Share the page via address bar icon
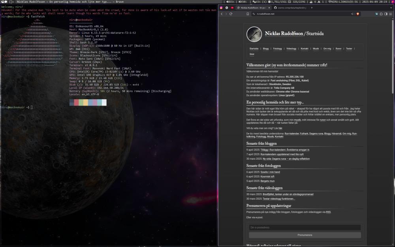395x247 pixels. coord(352,14)
